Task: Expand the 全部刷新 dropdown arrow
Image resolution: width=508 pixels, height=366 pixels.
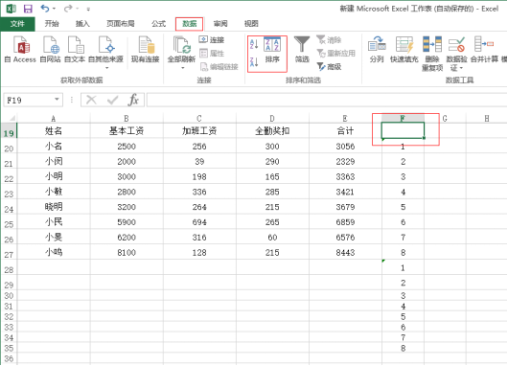Action: pos(183,68)
